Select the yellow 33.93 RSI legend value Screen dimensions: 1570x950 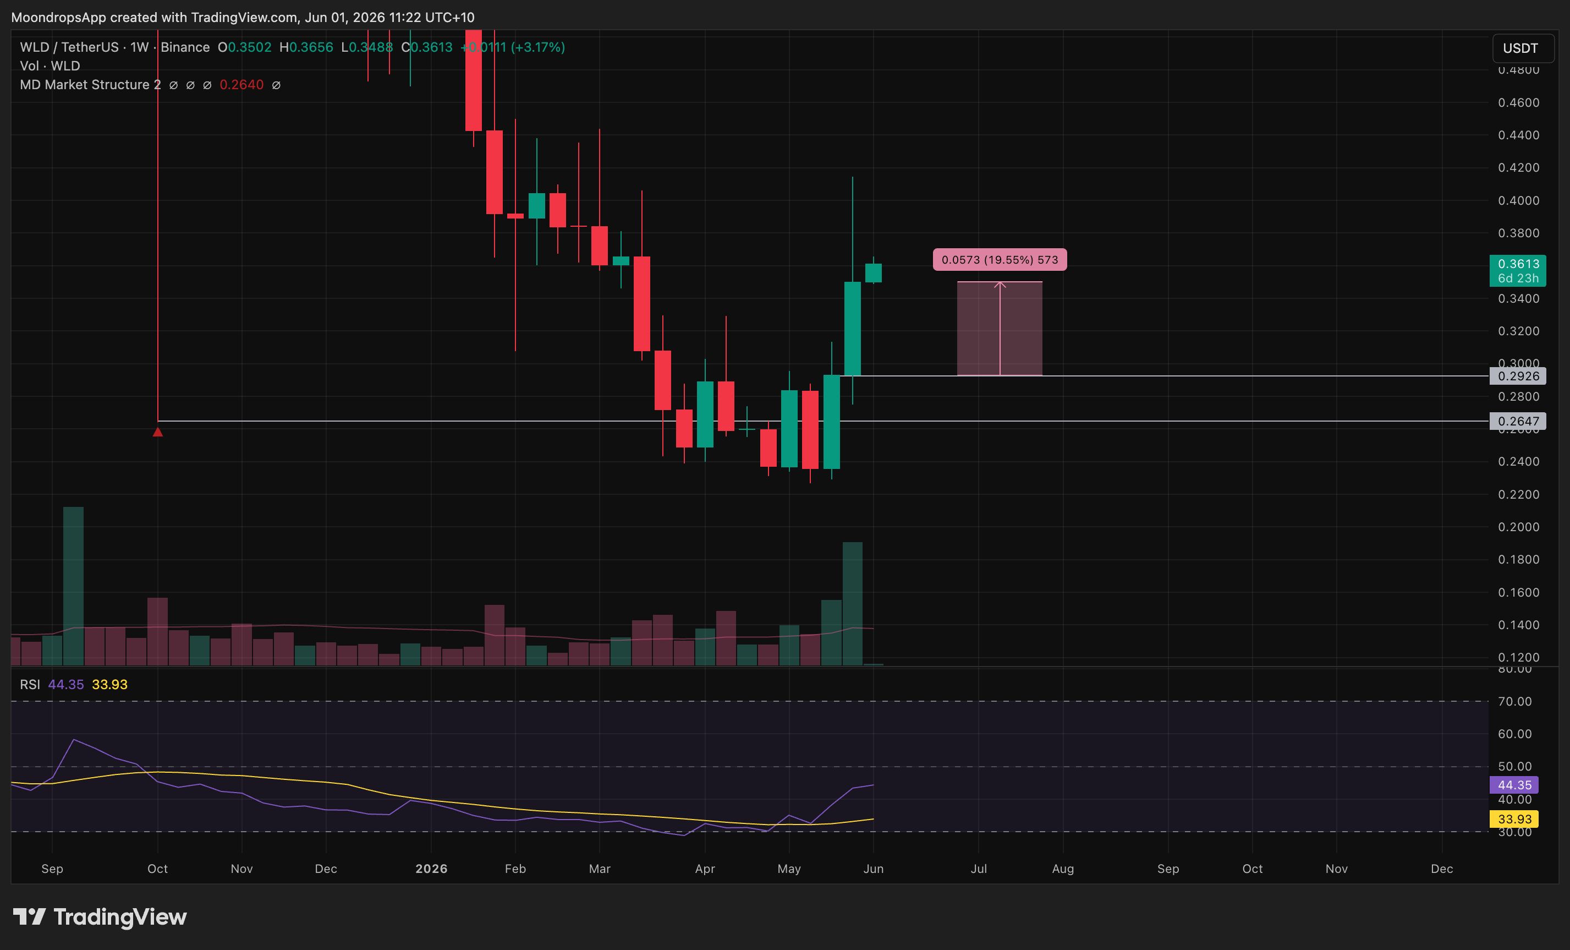point(109,684)
